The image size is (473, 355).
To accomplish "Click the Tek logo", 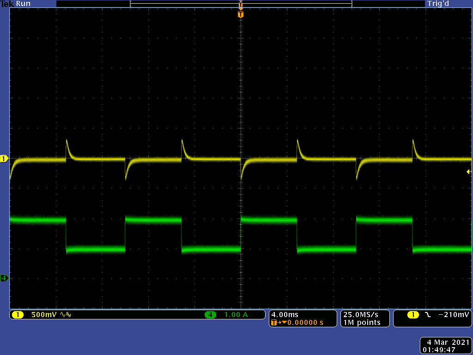I will tap(7, 4).
